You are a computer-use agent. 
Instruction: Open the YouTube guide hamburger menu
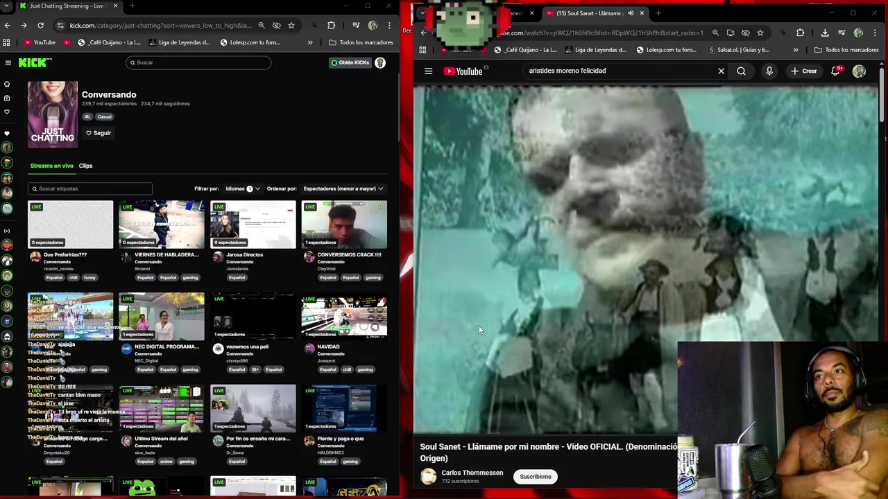(429, 71)
